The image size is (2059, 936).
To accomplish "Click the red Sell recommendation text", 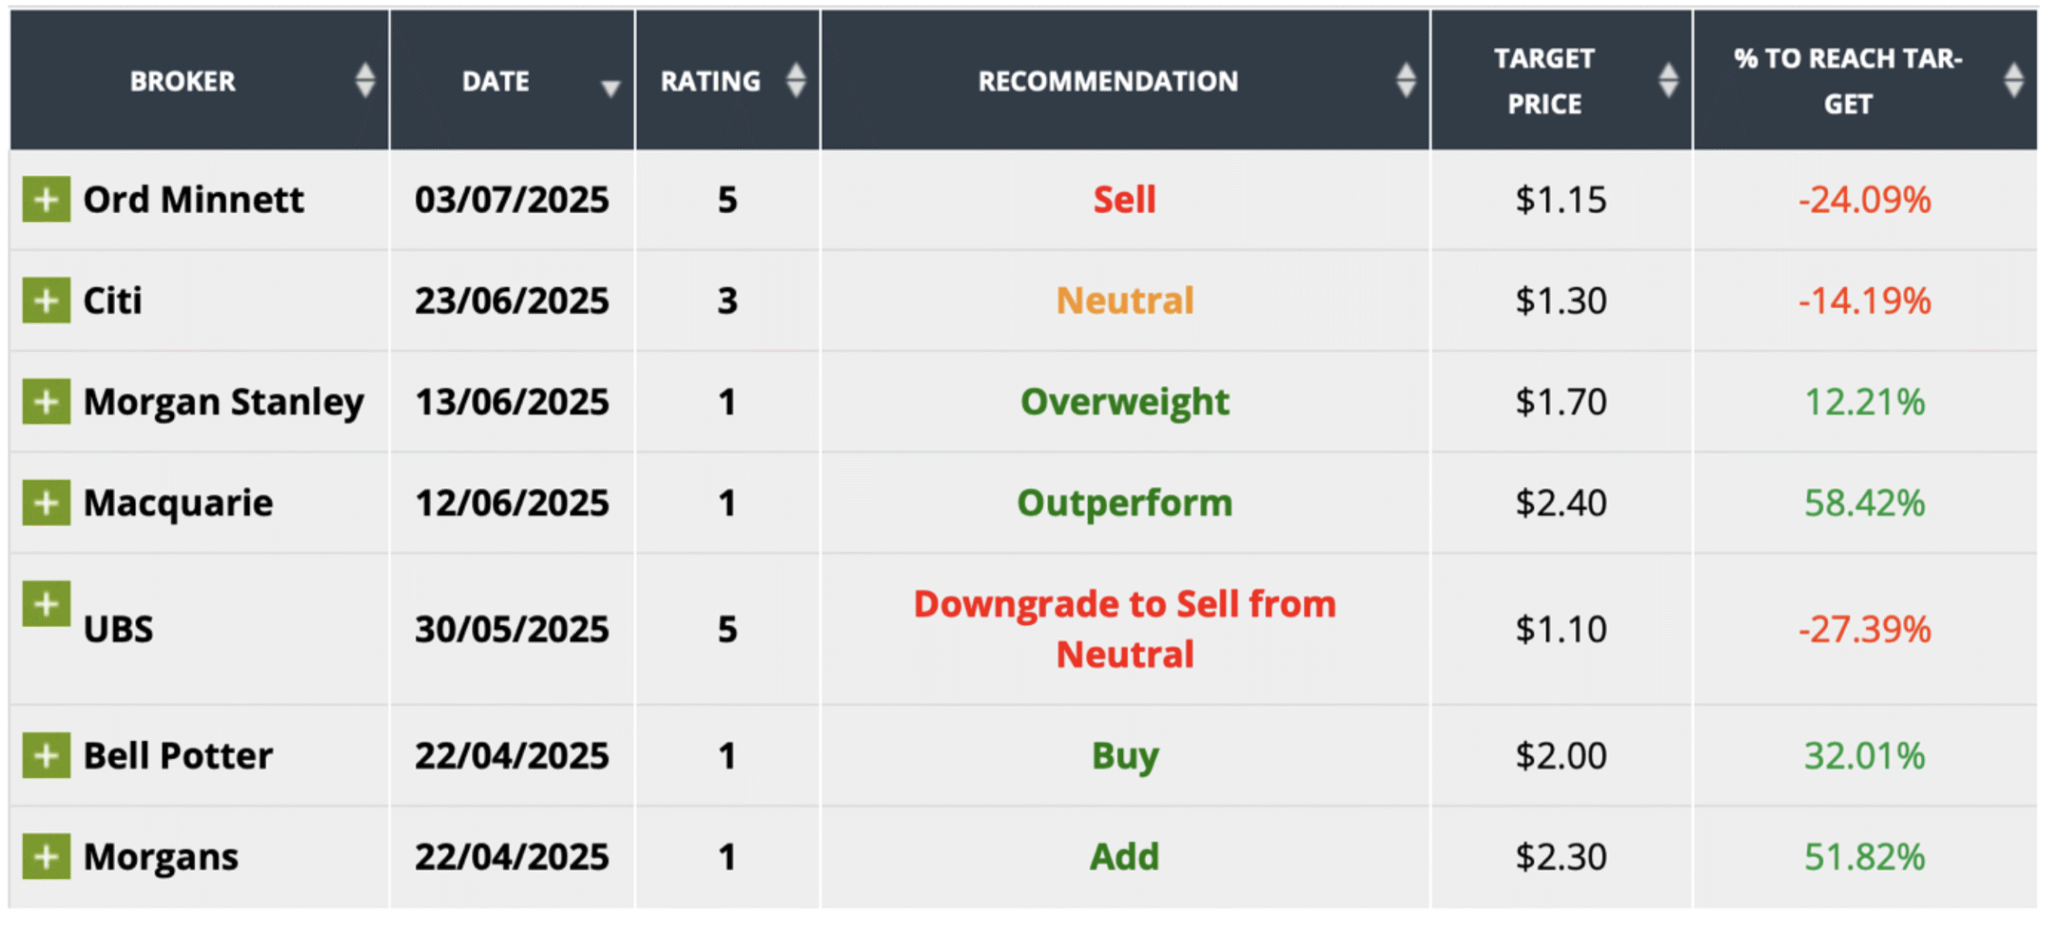I will pyautogui.click(x=1124, y=199).
